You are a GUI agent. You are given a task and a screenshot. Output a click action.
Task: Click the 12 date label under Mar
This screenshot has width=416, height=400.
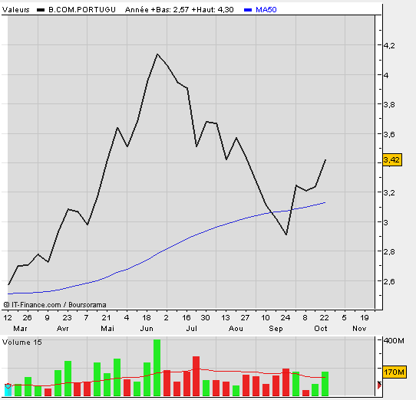[8, 317]
